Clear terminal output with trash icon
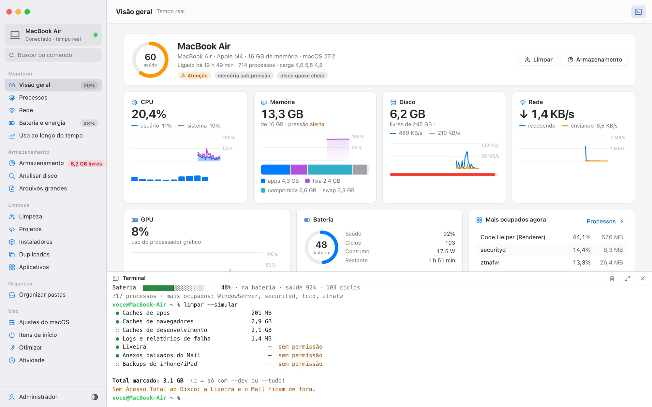 tap(612, 278)
